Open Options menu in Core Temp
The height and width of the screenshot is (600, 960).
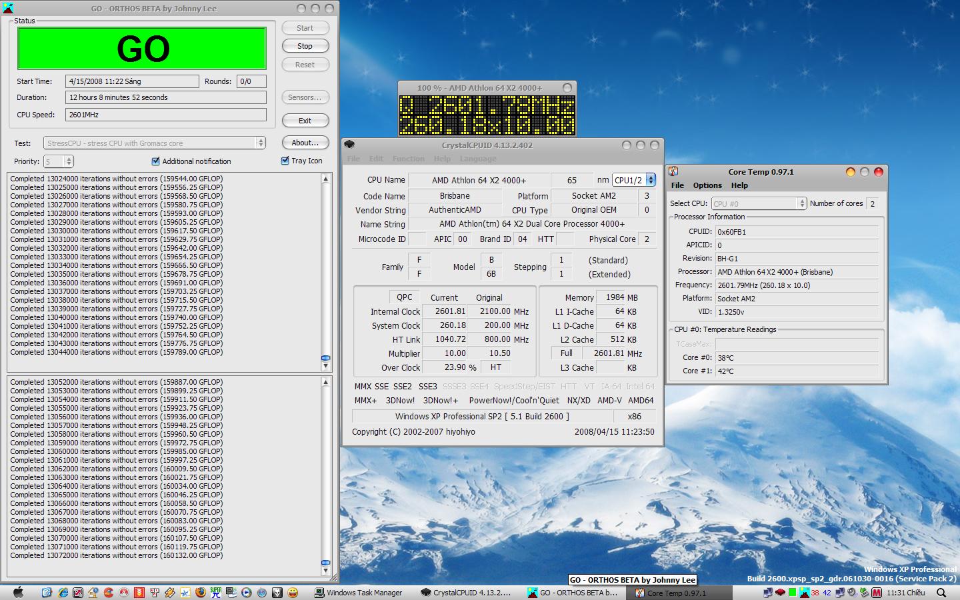pyautogui.click(x=707, y=185)
